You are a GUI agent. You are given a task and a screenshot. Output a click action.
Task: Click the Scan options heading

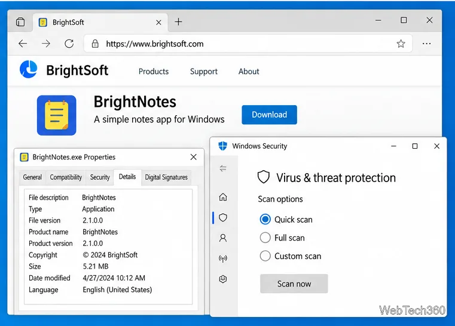pos(280,199)
